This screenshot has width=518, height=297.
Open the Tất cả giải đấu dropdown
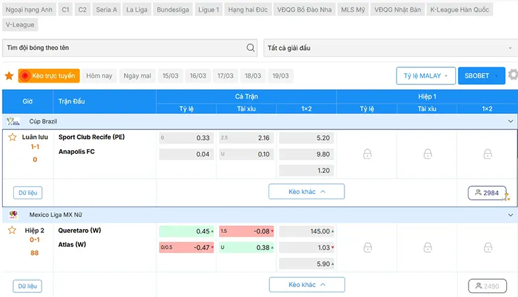pos(390,48)
